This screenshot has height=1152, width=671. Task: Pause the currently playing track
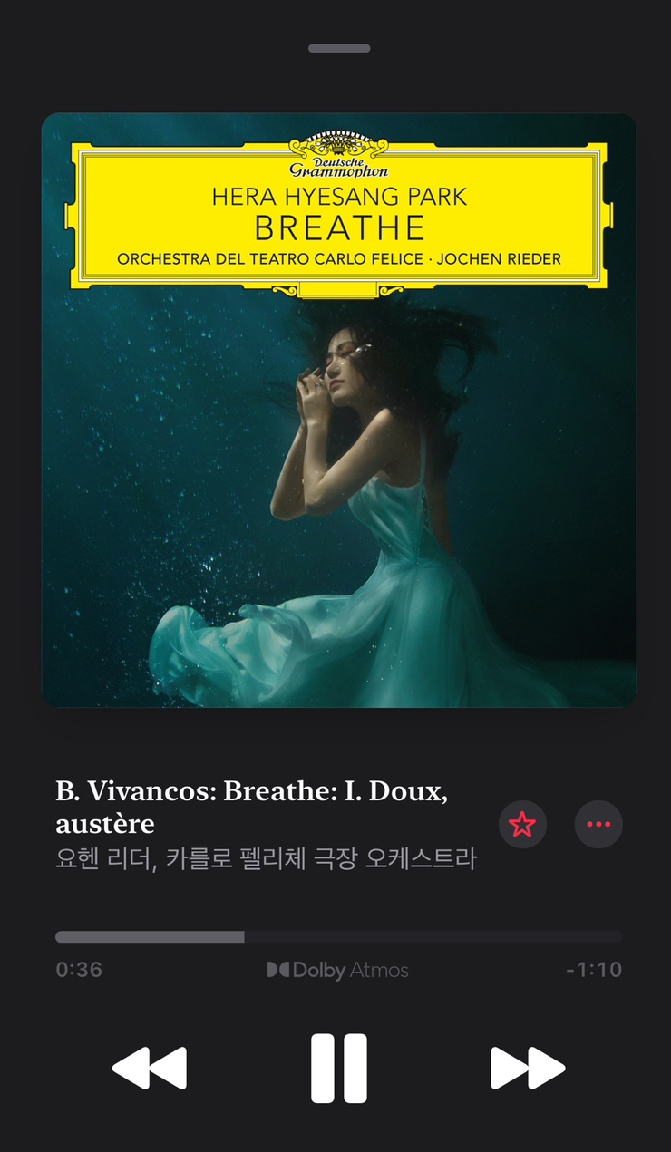tap(339, 1068)
